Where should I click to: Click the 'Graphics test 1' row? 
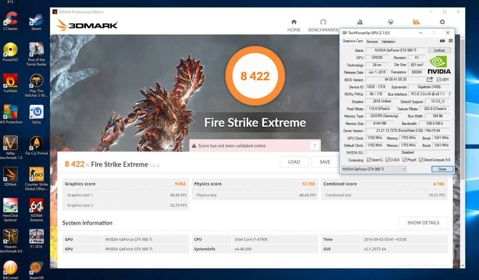[x=126, y=195]
